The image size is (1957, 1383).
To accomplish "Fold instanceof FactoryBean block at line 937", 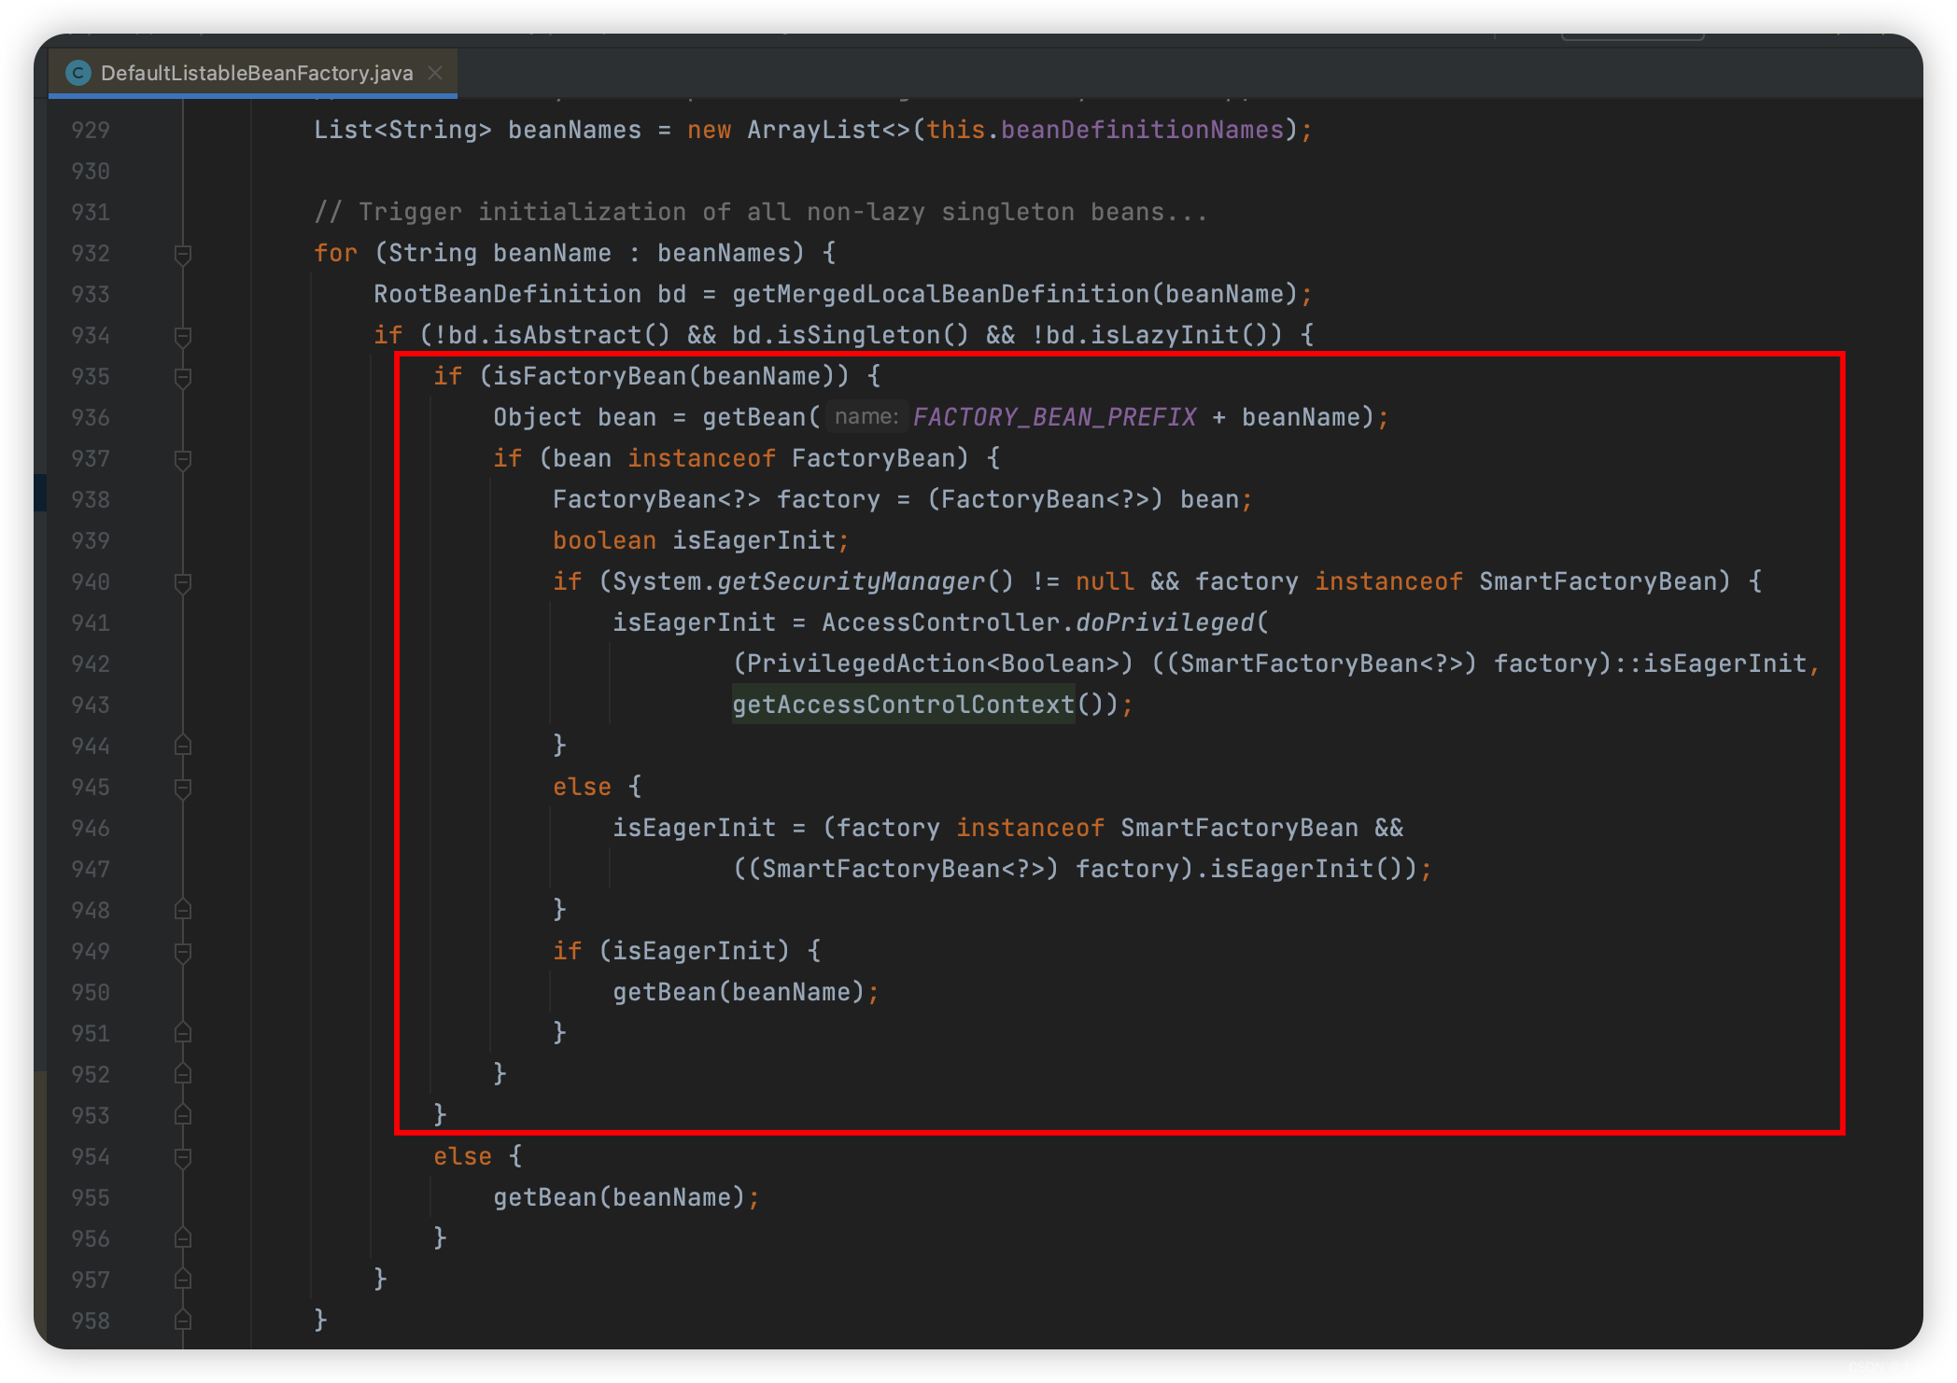I will click(x=183, y=459).
